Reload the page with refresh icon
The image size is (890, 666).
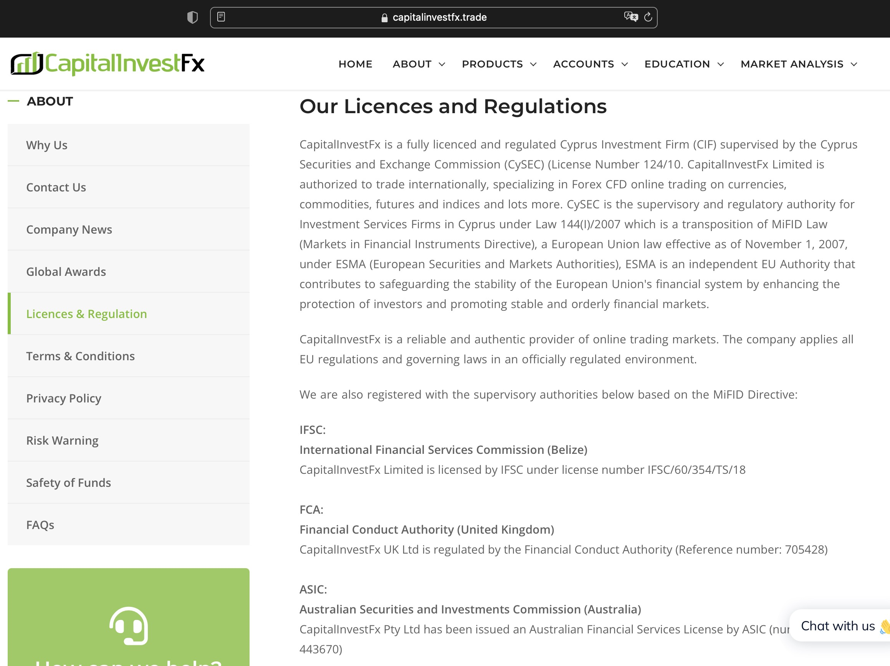point(648,17)
